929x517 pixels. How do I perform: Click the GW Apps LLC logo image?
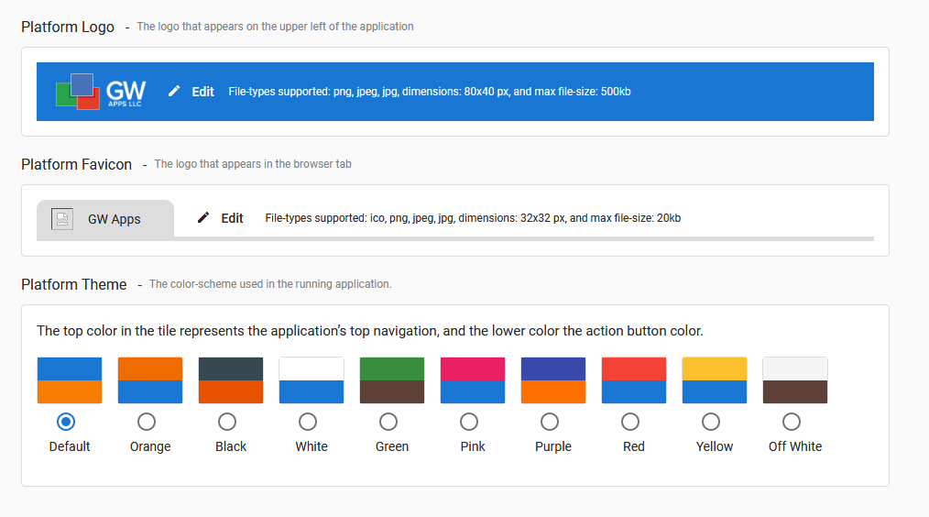point(101,92)
